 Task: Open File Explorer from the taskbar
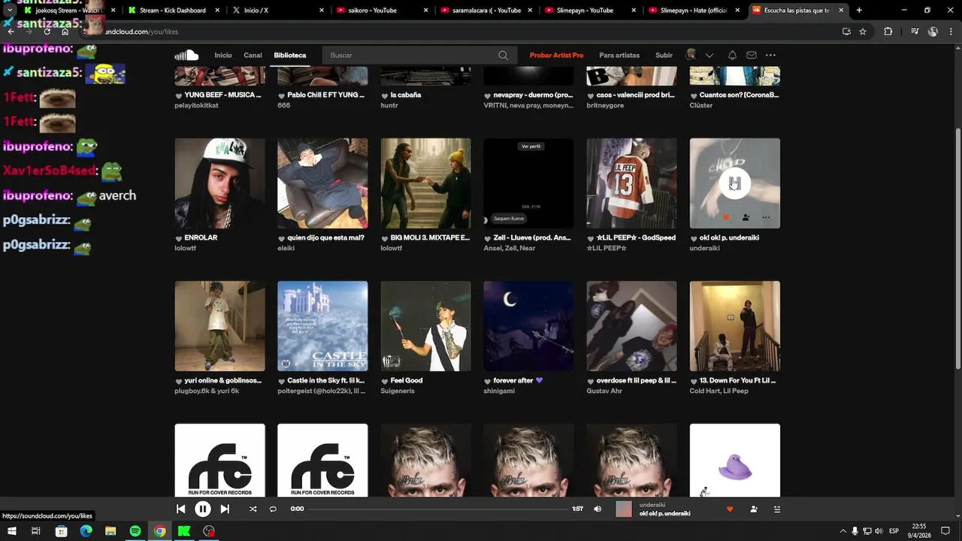click(x=110, y=531)
